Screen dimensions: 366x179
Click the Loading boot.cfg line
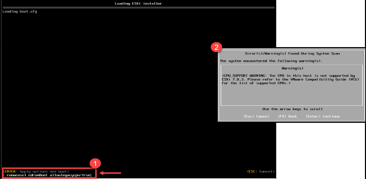pos(20,12)
